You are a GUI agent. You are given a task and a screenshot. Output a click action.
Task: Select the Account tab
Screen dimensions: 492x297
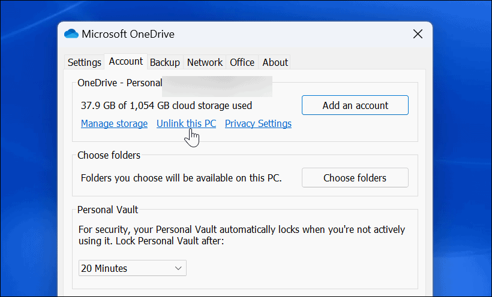[x=126, y=62]
